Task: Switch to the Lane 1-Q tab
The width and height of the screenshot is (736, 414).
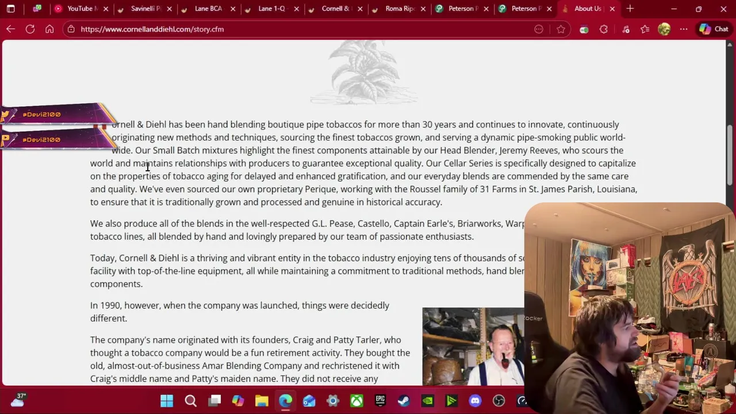Action: click(x=270, y=9)
